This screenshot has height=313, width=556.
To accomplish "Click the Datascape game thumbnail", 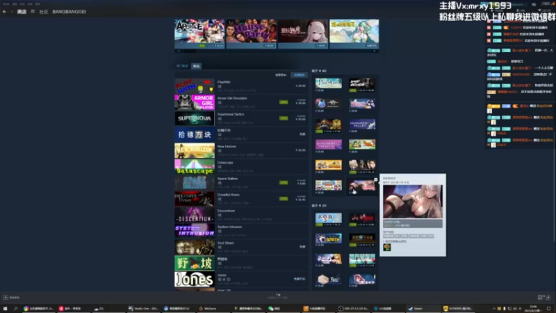I will click(195, 166).
